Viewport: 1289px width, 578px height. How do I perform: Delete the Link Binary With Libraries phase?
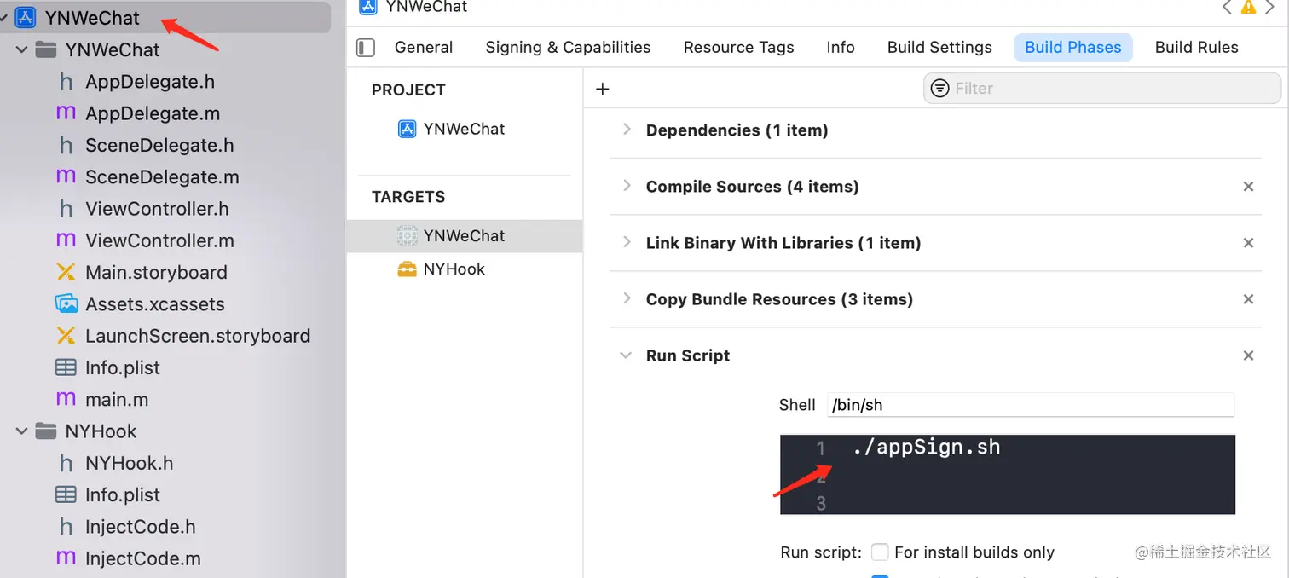click(1248, 243)
